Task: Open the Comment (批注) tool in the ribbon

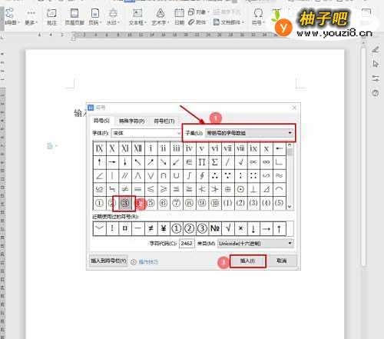Action: click(x=51, y=17)
